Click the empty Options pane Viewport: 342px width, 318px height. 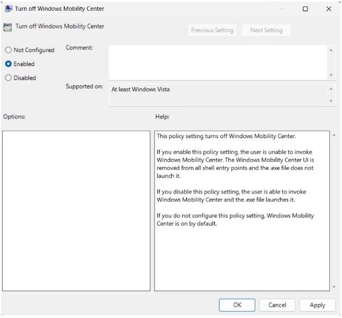coord(76,211)
